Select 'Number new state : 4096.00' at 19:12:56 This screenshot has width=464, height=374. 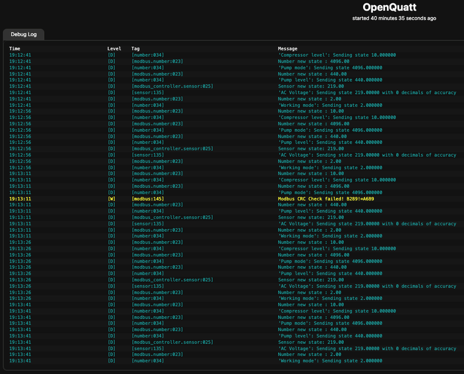click(313, 124)
